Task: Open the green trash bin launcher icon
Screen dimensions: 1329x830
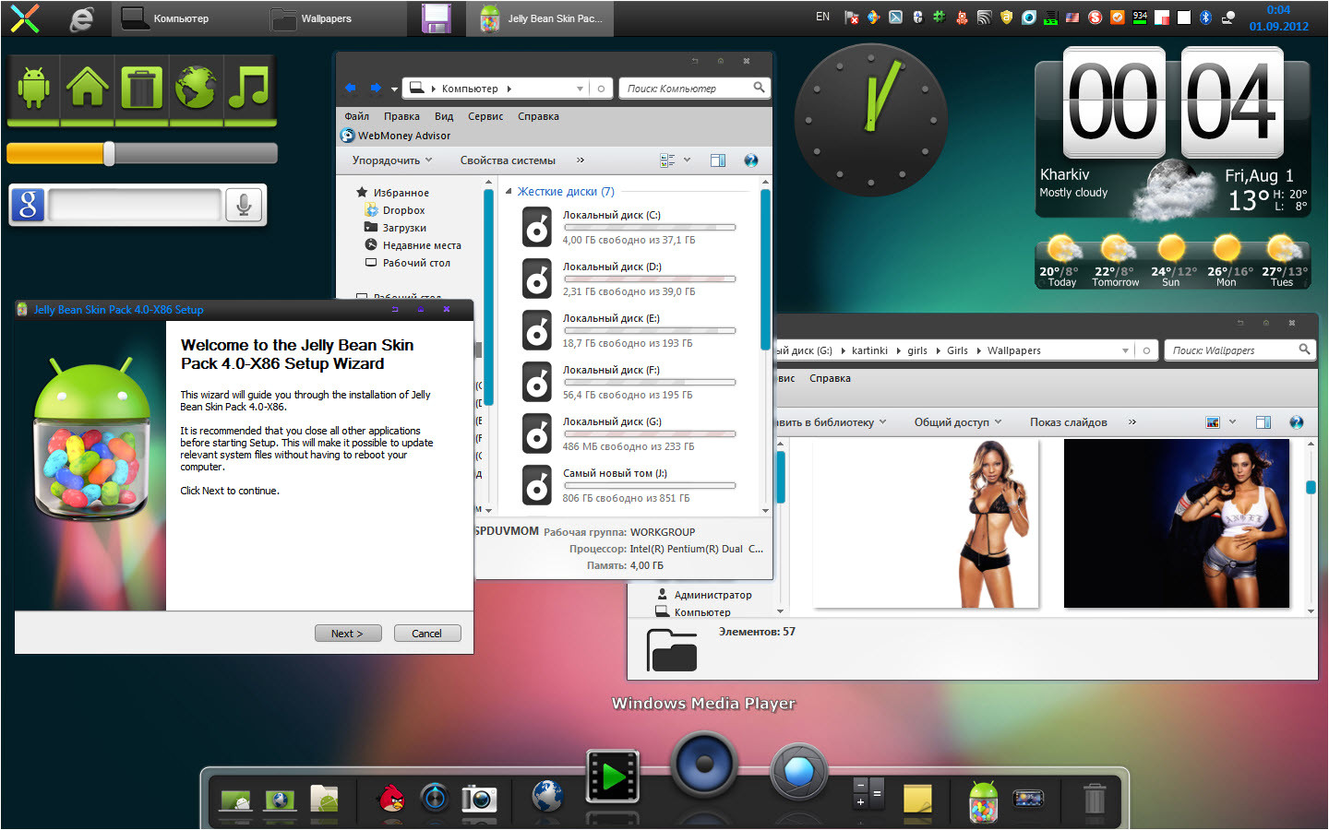Action: click(x=141, y=89)
